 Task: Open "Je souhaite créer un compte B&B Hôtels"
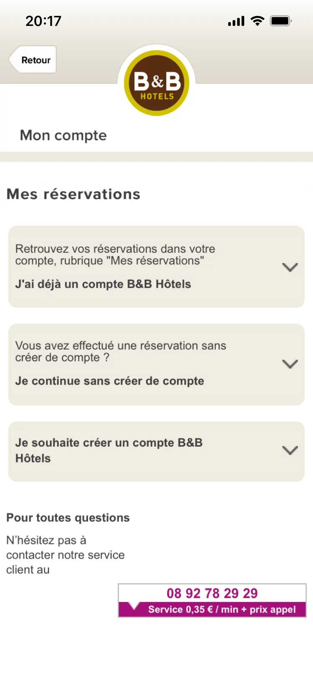[109, 450]
